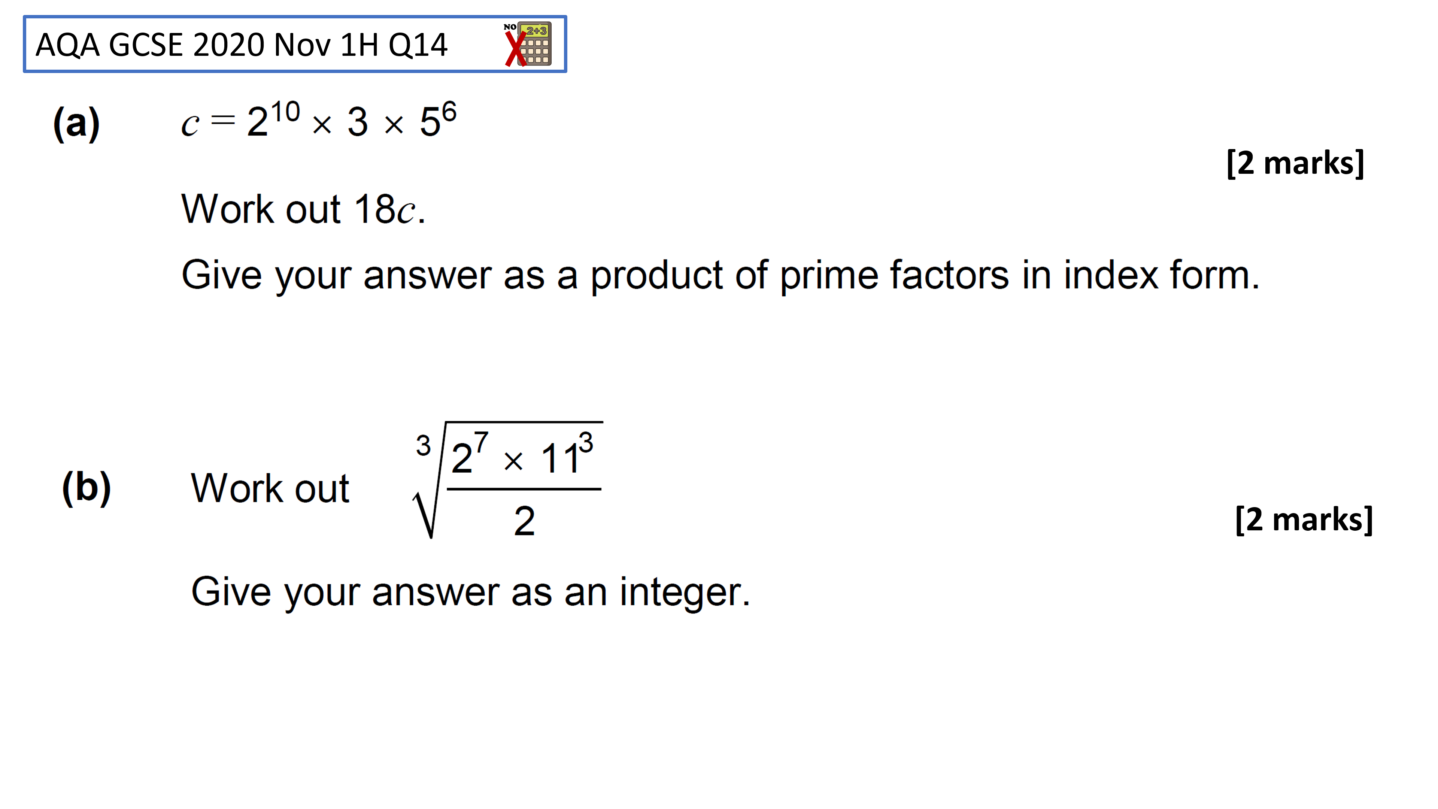Click the no-calculator icon
1438x809 pixels.
coord(528,44)
